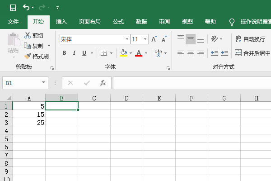
Task: Toggle Bold formatting
Action: pyautogui.click(x=64, y=53)
